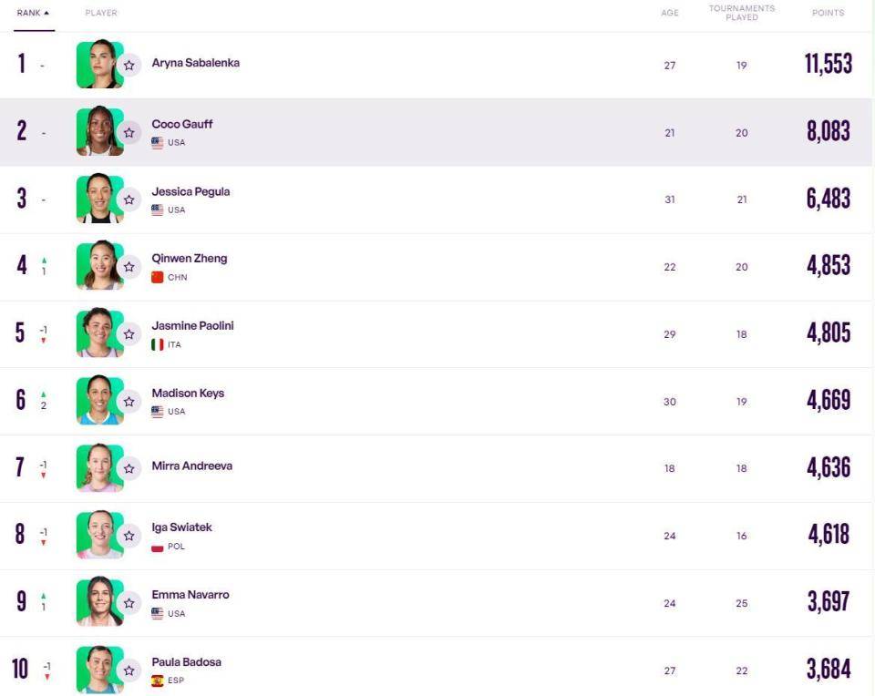This screenshot has height=696, width=875.
Task: Open Coco Gauff's profile photo
Action: pyautogui.click(x=100, y=131)
